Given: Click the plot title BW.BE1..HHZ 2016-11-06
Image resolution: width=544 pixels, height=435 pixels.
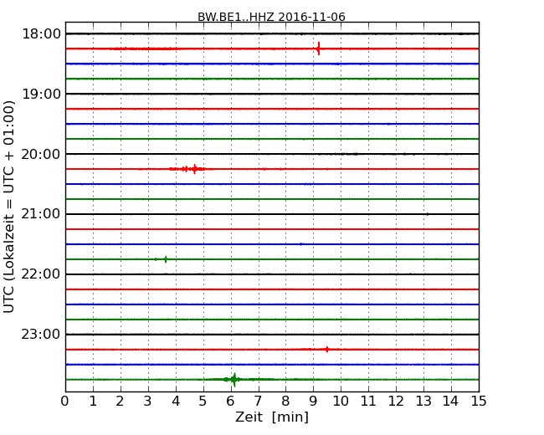Looking at the screenshot, I should [x=271, y=17].
